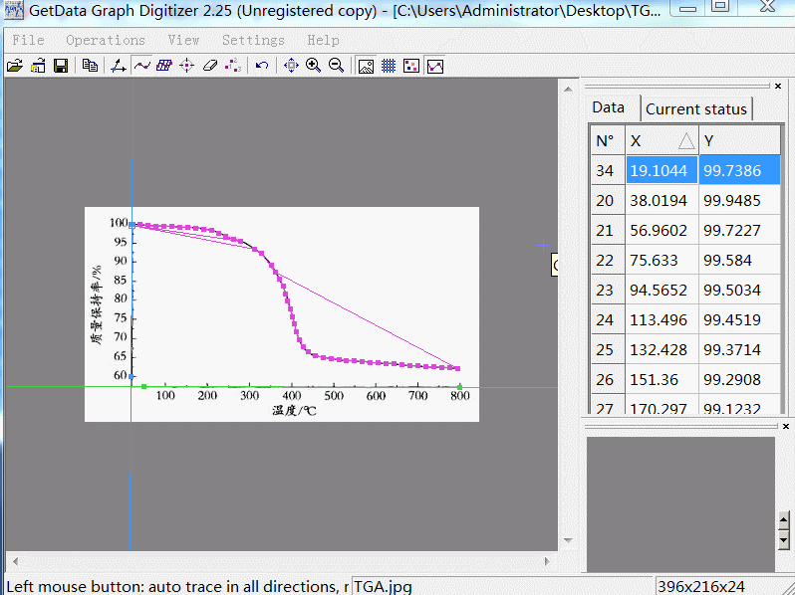Viewport: 795px width, 595px height.
Task: Toggle the show data lines button
Action: click(x=435, y=66)
